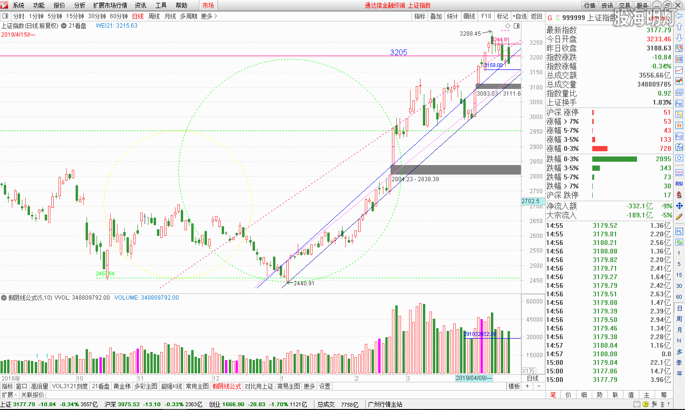Click the list icon in bottom-right status bar
This screenshot has width=685, height=410.
(x=637, y=404)
